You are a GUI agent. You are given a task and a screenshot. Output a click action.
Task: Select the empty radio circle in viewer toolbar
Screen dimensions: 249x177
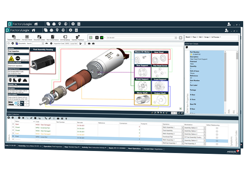click(9, 43)
